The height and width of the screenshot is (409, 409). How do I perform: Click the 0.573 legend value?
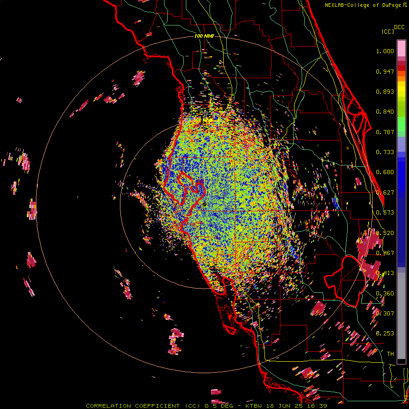point(385,213)
